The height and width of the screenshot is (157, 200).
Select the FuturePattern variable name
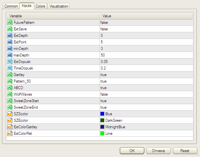pos(24,23)
